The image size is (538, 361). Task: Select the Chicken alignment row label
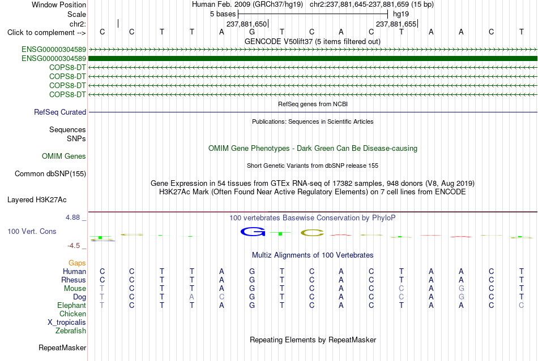pos(72,314)
